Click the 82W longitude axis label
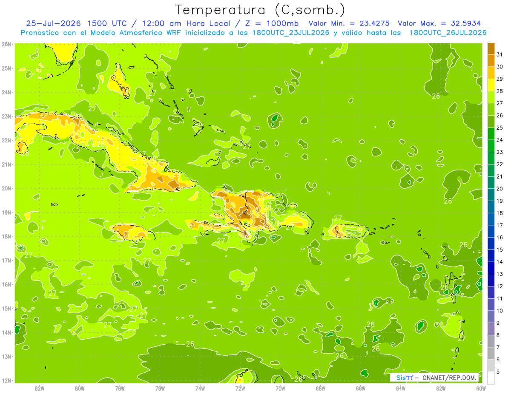 (x=40, y=388)
